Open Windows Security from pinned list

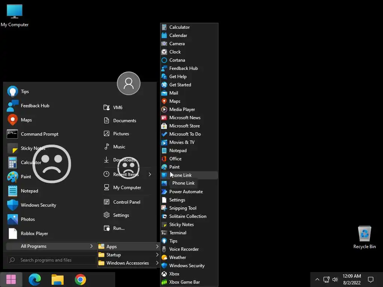tap(50, 205)
